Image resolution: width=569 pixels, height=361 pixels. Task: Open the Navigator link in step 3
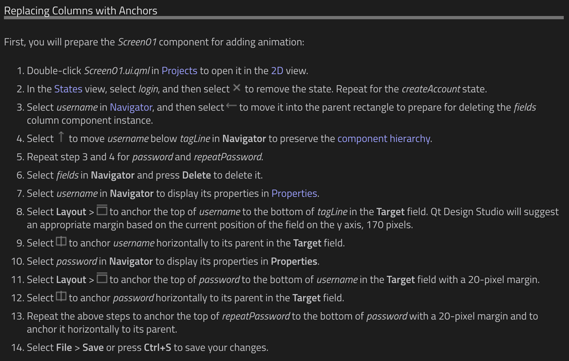131,107
